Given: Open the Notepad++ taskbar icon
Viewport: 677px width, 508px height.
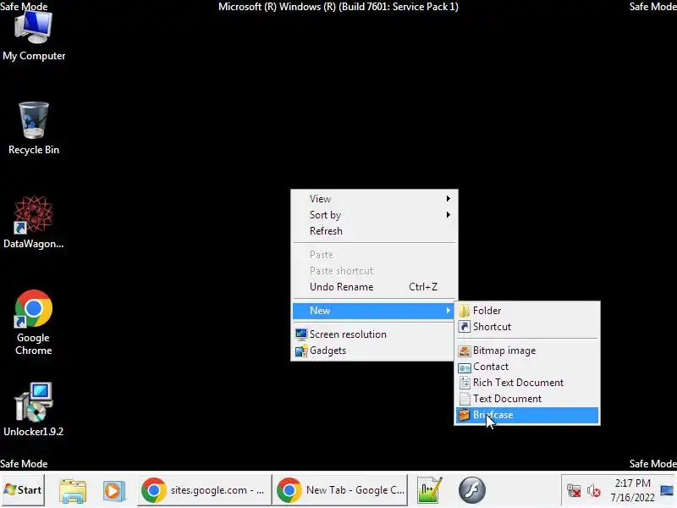Looking at the screenshot, I should click(x=430, y=490).
